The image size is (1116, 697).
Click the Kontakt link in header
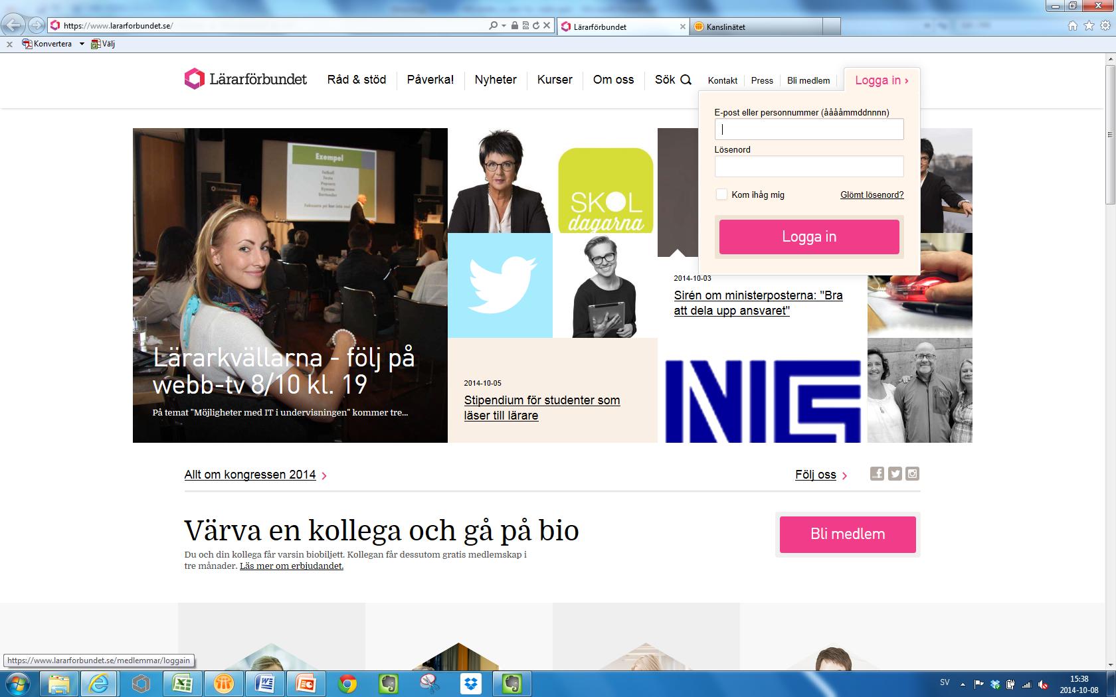click(x=723, y=80)
